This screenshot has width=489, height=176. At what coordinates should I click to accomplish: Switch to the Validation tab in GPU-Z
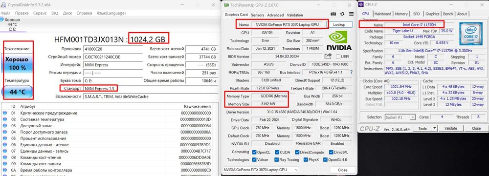tap(295, 15)
